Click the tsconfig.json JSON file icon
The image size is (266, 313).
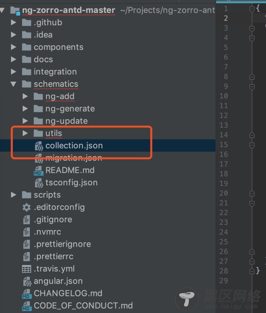(39, 183)
